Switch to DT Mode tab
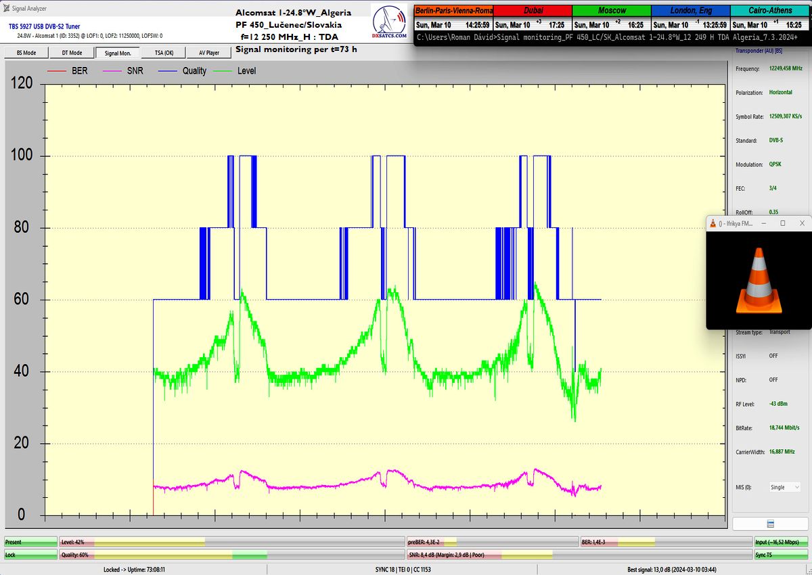 pyautogui.click(x=72, y=53)
